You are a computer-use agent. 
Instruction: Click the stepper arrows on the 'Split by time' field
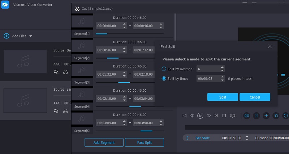point(222,78)
